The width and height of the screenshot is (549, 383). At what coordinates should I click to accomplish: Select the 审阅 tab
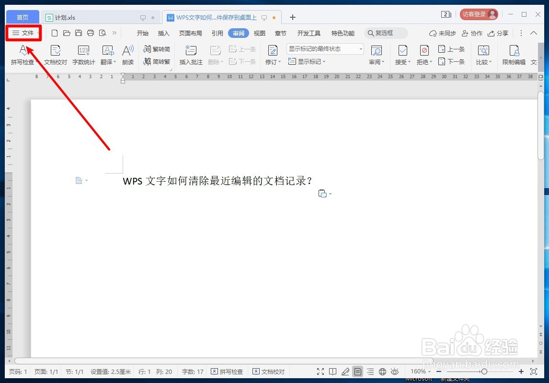click(239, 33)
